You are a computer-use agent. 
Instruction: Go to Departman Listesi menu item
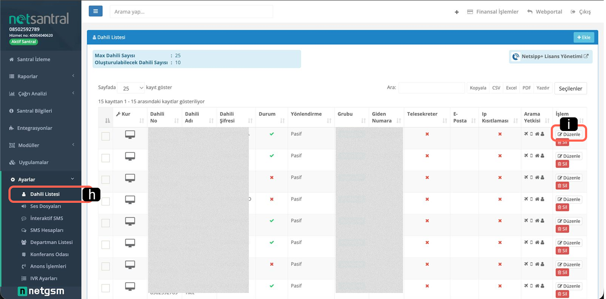pyautogui.click(x=51, y=242)
